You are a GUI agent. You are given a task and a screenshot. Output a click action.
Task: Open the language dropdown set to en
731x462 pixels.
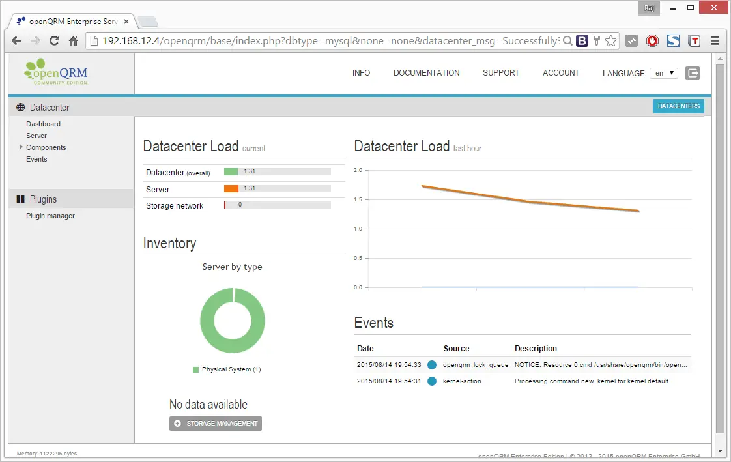(664, 73)
